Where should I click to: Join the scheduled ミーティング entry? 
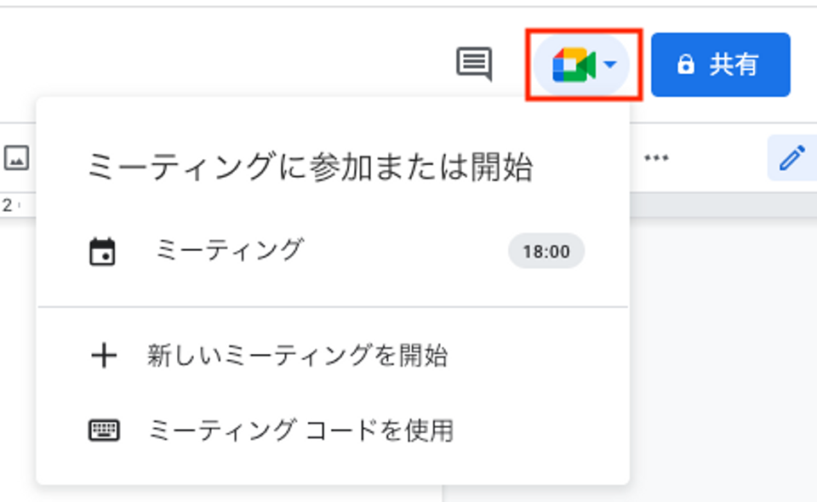tap(333, 251)
